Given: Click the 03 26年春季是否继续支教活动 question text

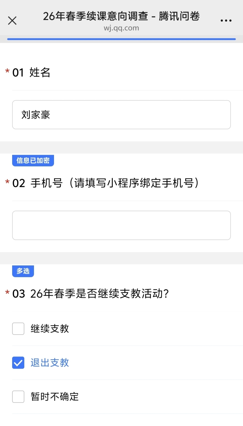Looking at the screenshot, I should 90,294.
